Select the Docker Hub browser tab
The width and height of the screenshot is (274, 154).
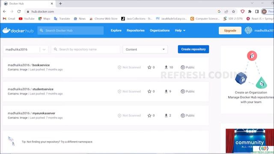point(28,4)
